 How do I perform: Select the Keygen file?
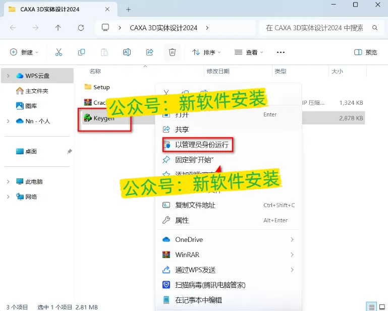click(x=99, y=118)
